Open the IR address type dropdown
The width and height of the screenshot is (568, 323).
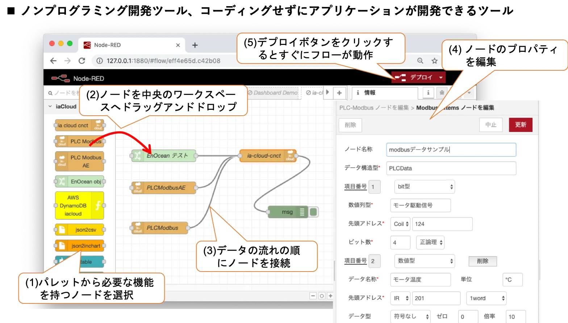click(400, 298)
